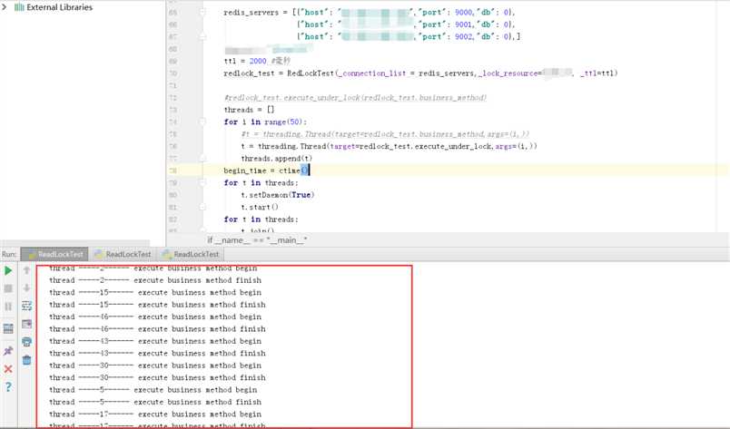Click console line 'thread 30 ... method finish'
The width and height of the screenshot is (730, 429).
point(157,377)
